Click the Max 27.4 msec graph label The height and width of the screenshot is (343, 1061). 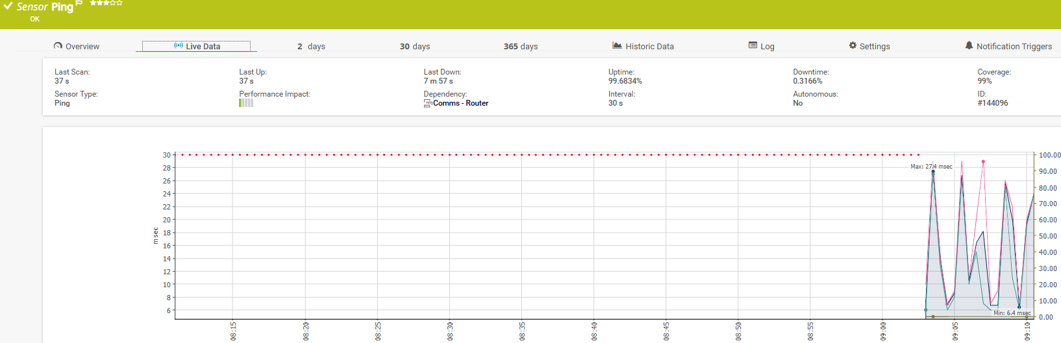pos(931,167)
